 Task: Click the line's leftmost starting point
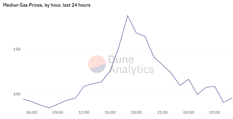pos(23,99)
